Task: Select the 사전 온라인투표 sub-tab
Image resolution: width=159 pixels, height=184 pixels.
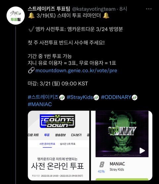Action: pos(47,144)
